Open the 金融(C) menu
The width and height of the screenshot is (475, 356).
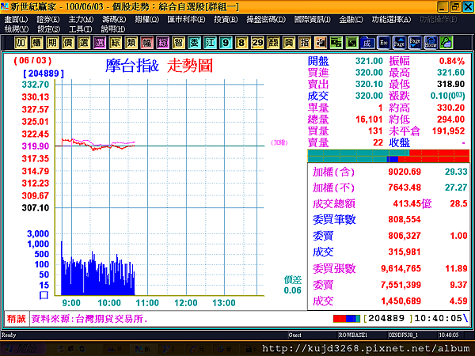coord(351,19)
